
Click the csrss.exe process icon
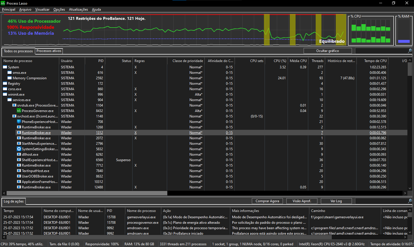coord(5,89)
